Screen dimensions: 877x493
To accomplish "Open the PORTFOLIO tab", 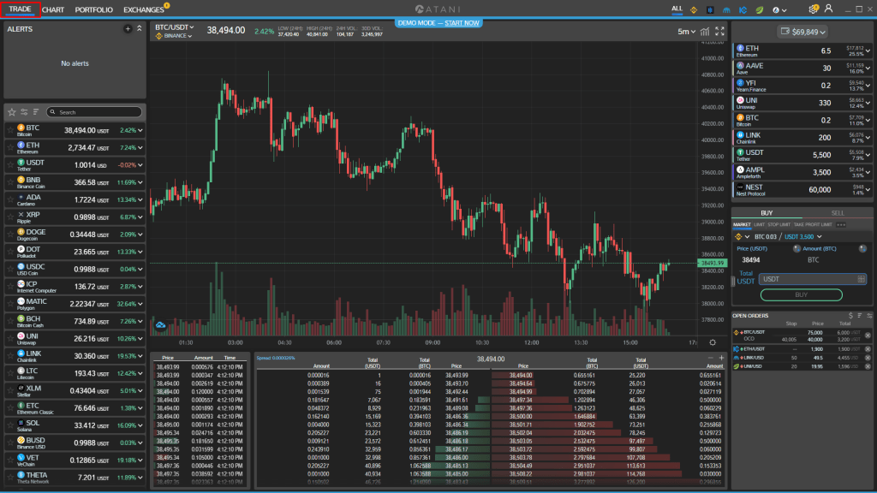I will click(93, 9).
